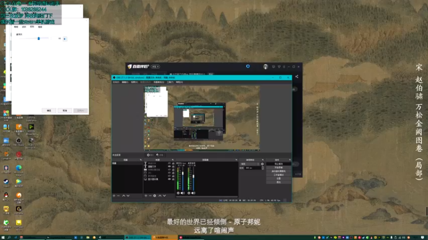Pop out the Scenes dock

tap(141, 159)
